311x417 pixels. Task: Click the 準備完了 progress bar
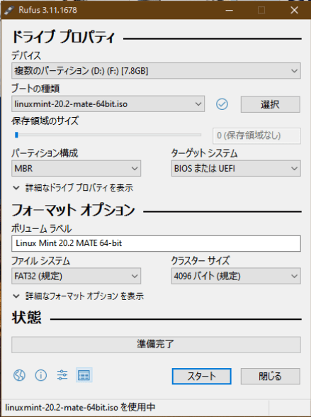[156, 345]
